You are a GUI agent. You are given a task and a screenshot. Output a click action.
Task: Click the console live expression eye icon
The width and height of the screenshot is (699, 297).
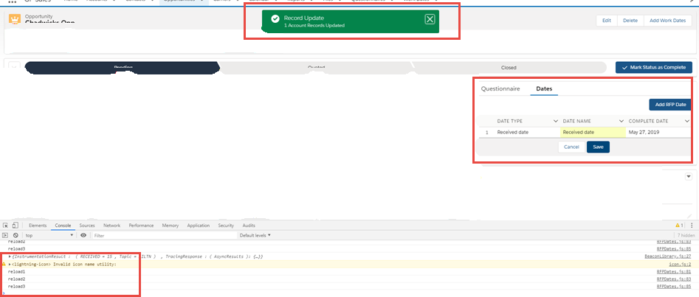(x=83, y=235)
